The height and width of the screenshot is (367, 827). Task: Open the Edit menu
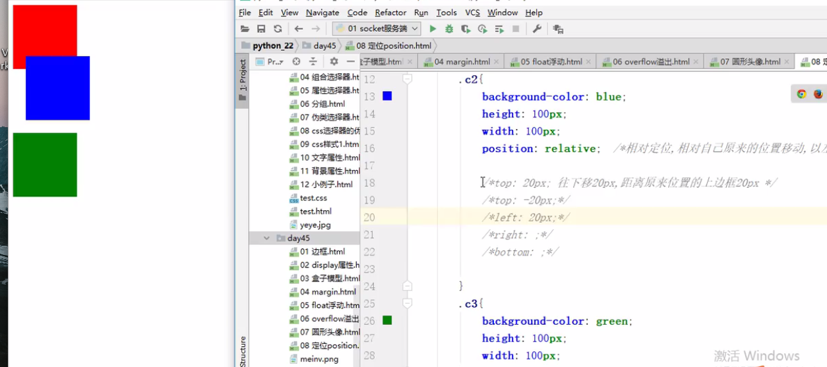pos(266,13)
